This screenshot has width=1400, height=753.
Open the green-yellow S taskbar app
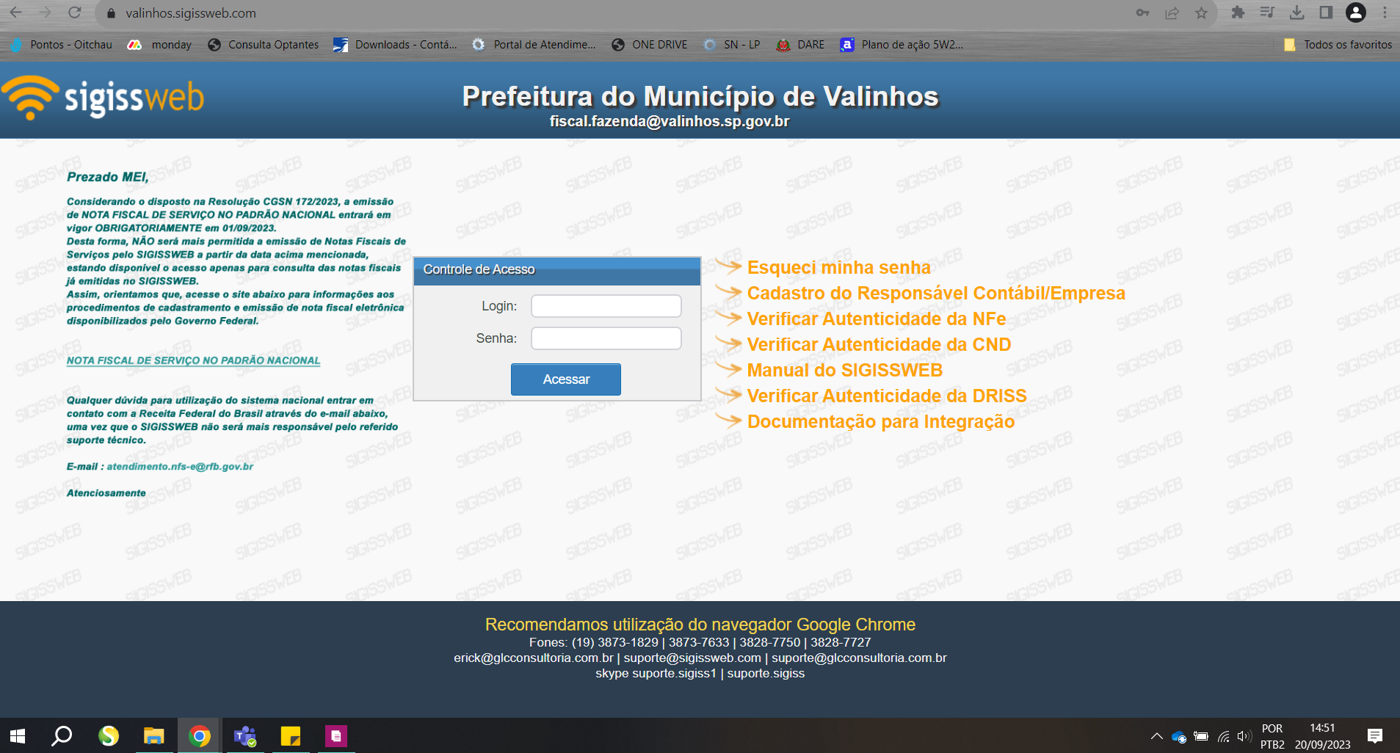point(108,735)
